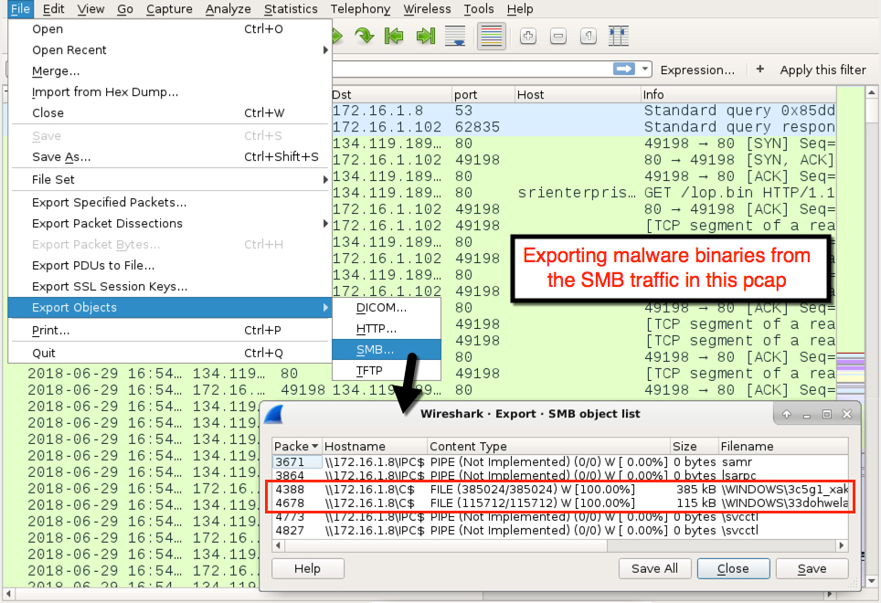Screen dimensions: 881x603
Task: Click the go to specified packet arrow icon
Action: (x=365, y=37)
